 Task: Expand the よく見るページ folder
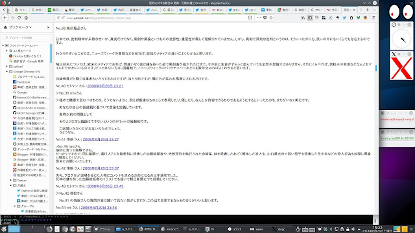7,50
